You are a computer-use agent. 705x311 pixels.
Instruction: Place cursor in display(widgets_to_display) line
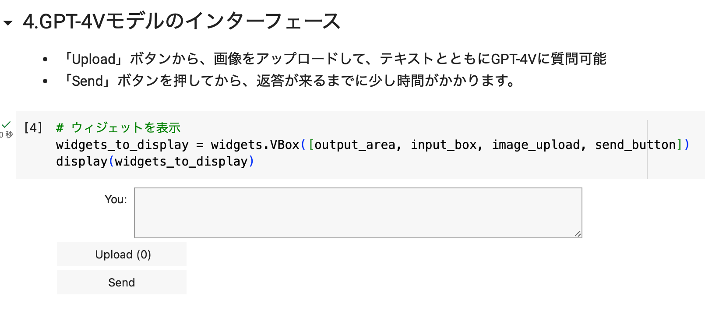pyautogui.click(x=155, y=162)
